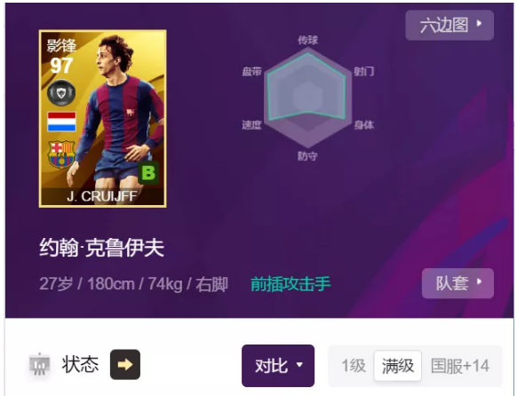The width and height of the screenshot is (517, 396).
Task: Click the green B form badge
Action: tap(148, 172)
